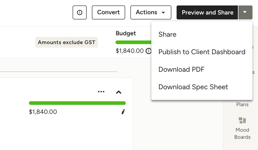Collapse the section with the up chevron
This screenshot has width=258, height=150.
(x=119, y=92)
